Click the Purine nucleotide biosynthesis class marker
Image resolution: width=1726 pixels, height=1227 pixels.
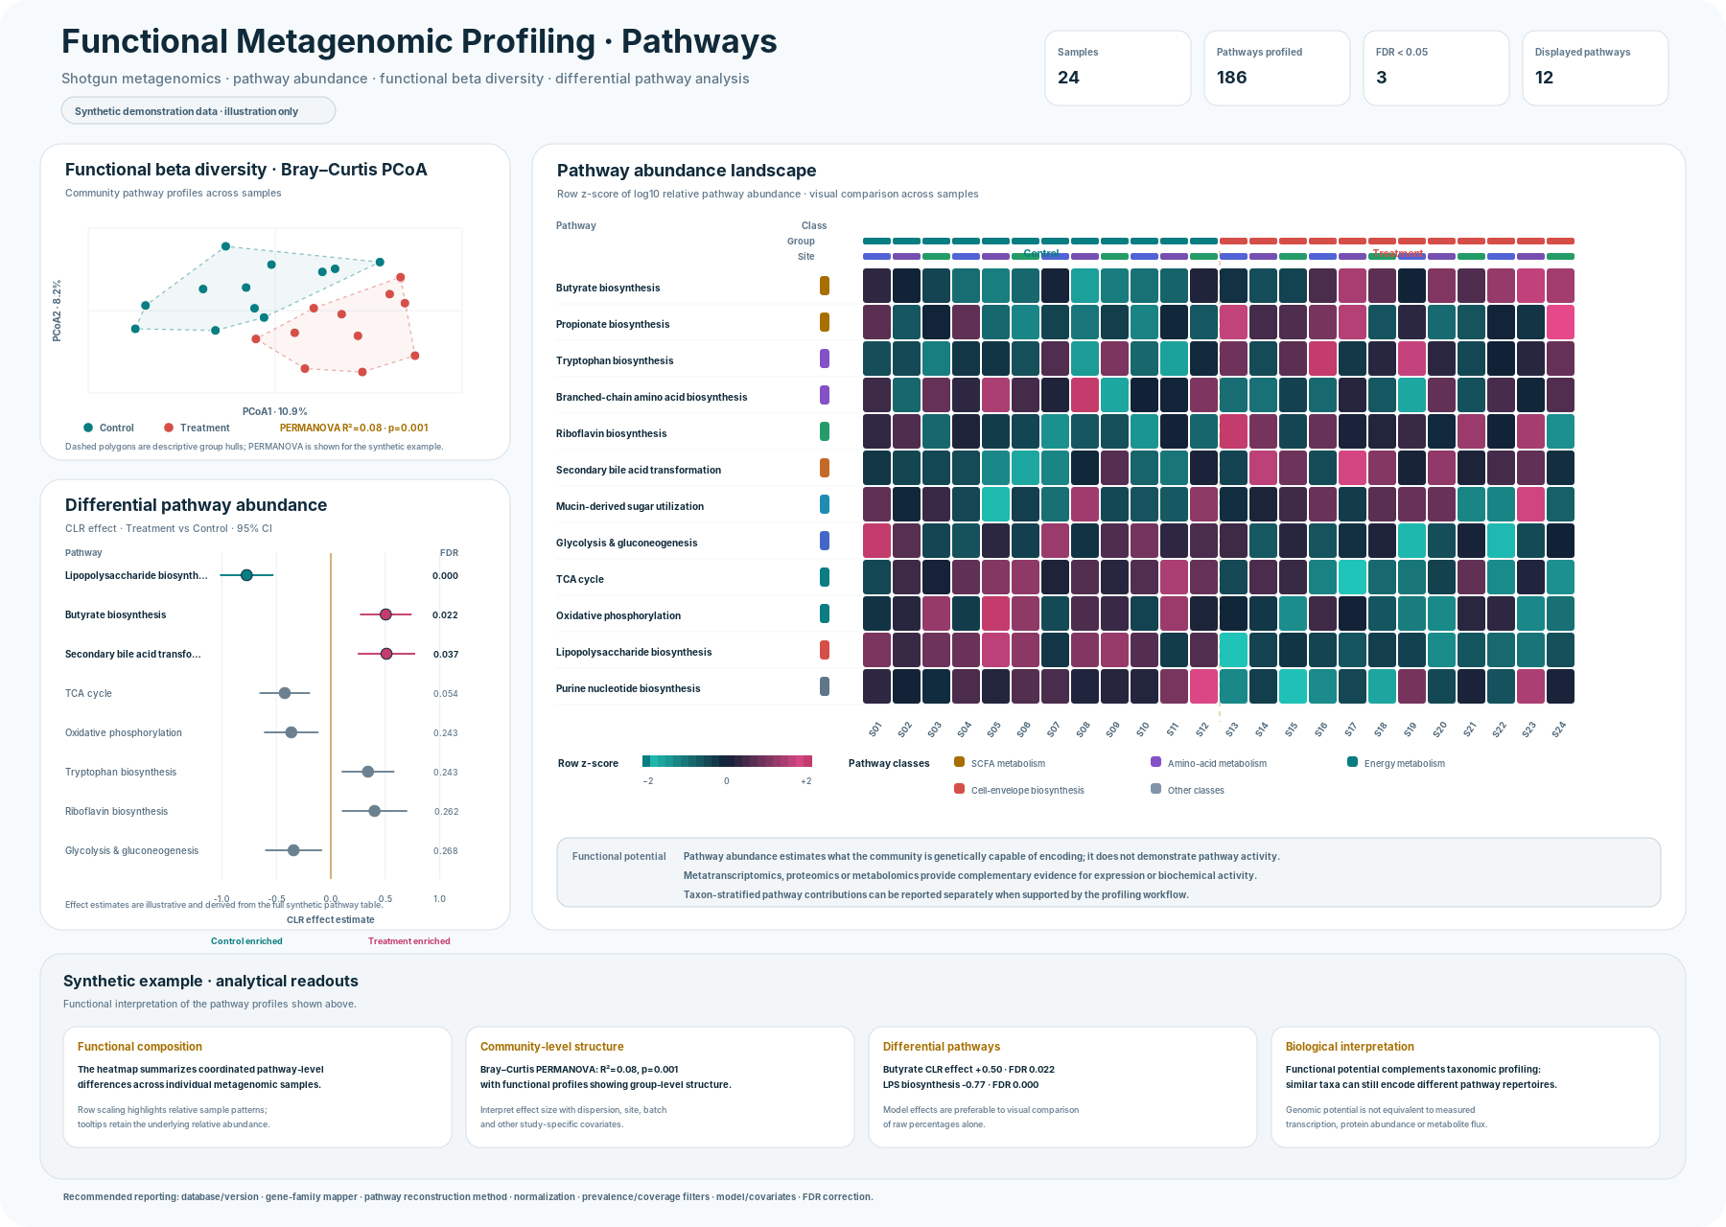(x=825, y=686)
